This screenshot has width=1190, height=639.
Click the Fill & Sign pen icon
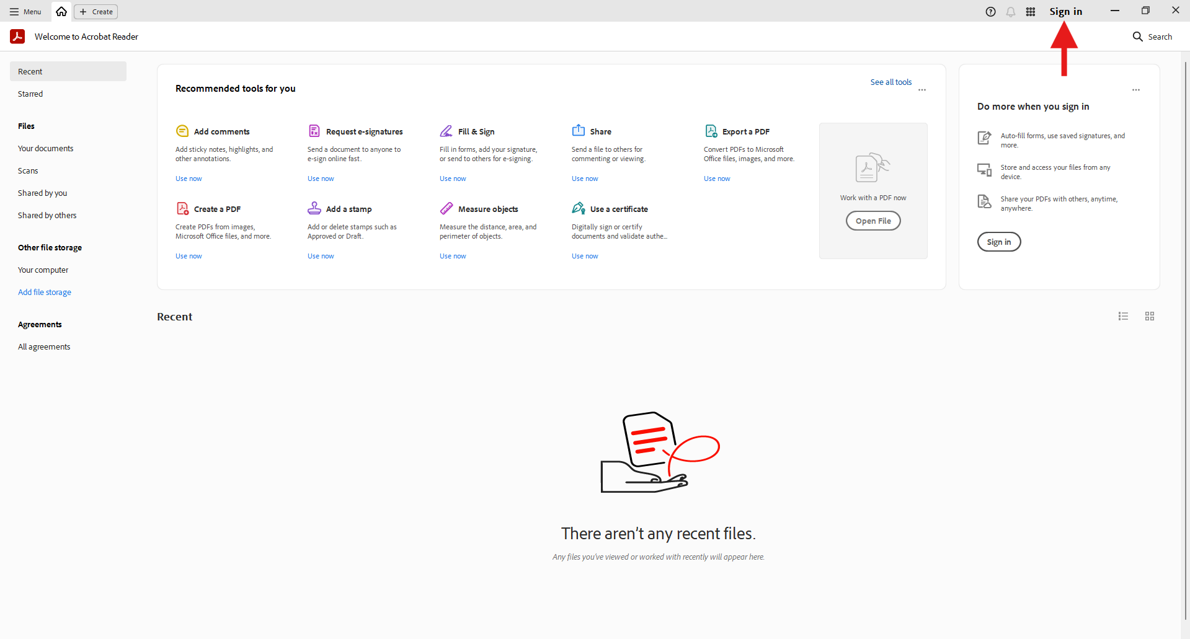point(446,131)
